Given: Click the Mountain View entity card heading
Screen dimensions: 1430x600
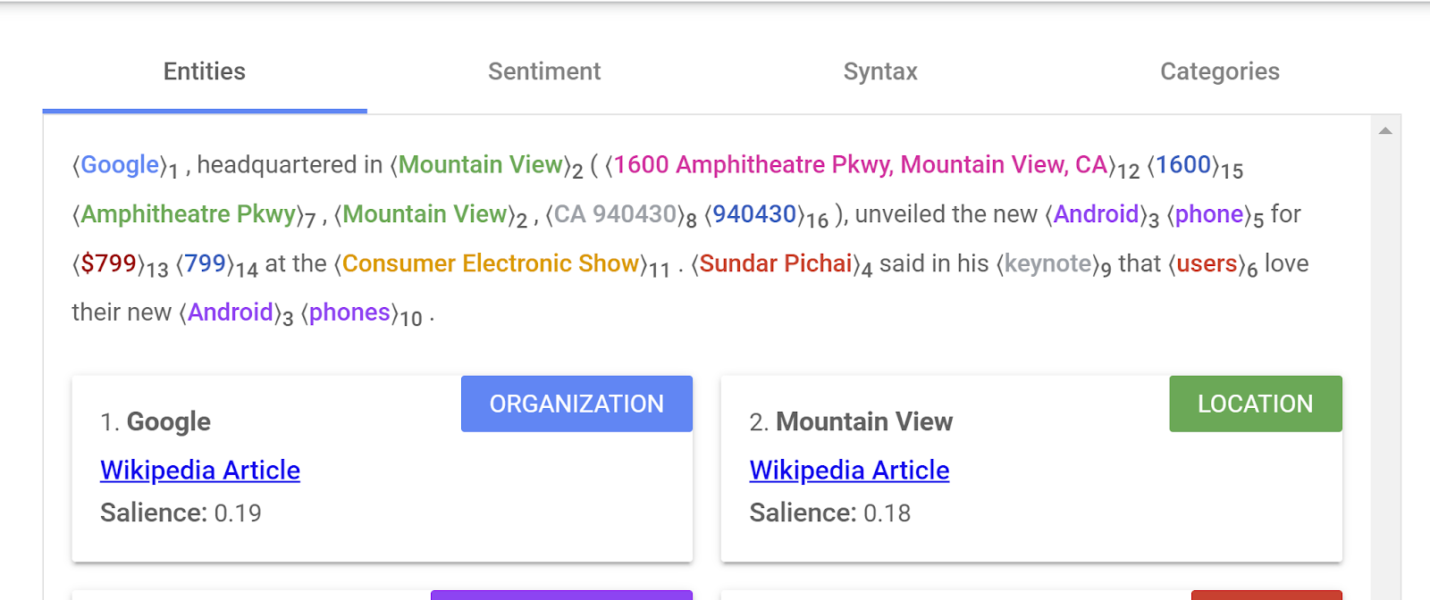Looking at the screenshot, I should (863, 421).
